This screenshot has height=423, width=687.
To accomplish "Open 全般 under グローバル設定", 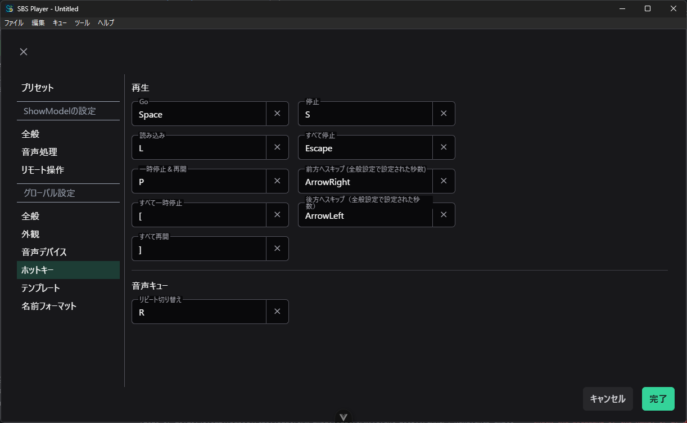I will pos(68,216).
